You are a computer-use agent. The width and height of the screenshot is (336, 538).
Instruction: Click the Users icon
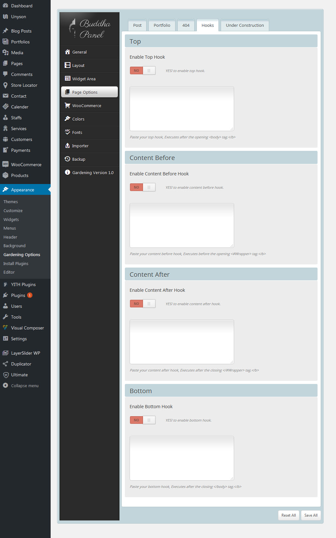[x=5, y=306]
